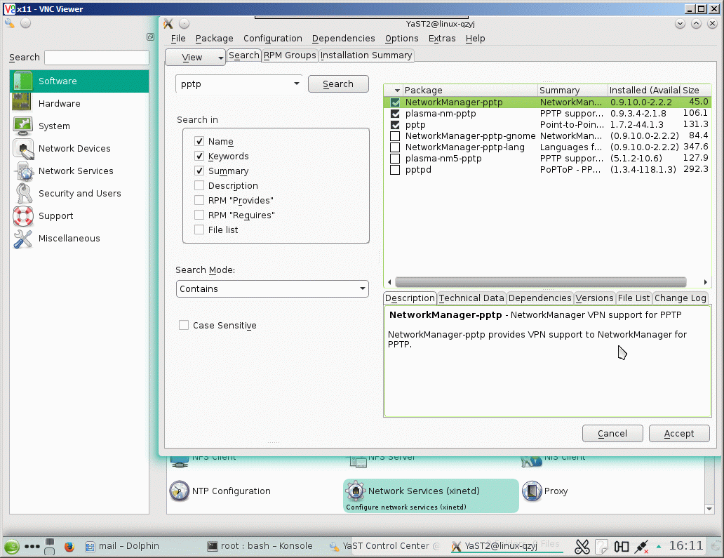Open the View dropdown button
Image resolution: width=724 pixels, height=558 pixels.
click(x=195, y=58)
